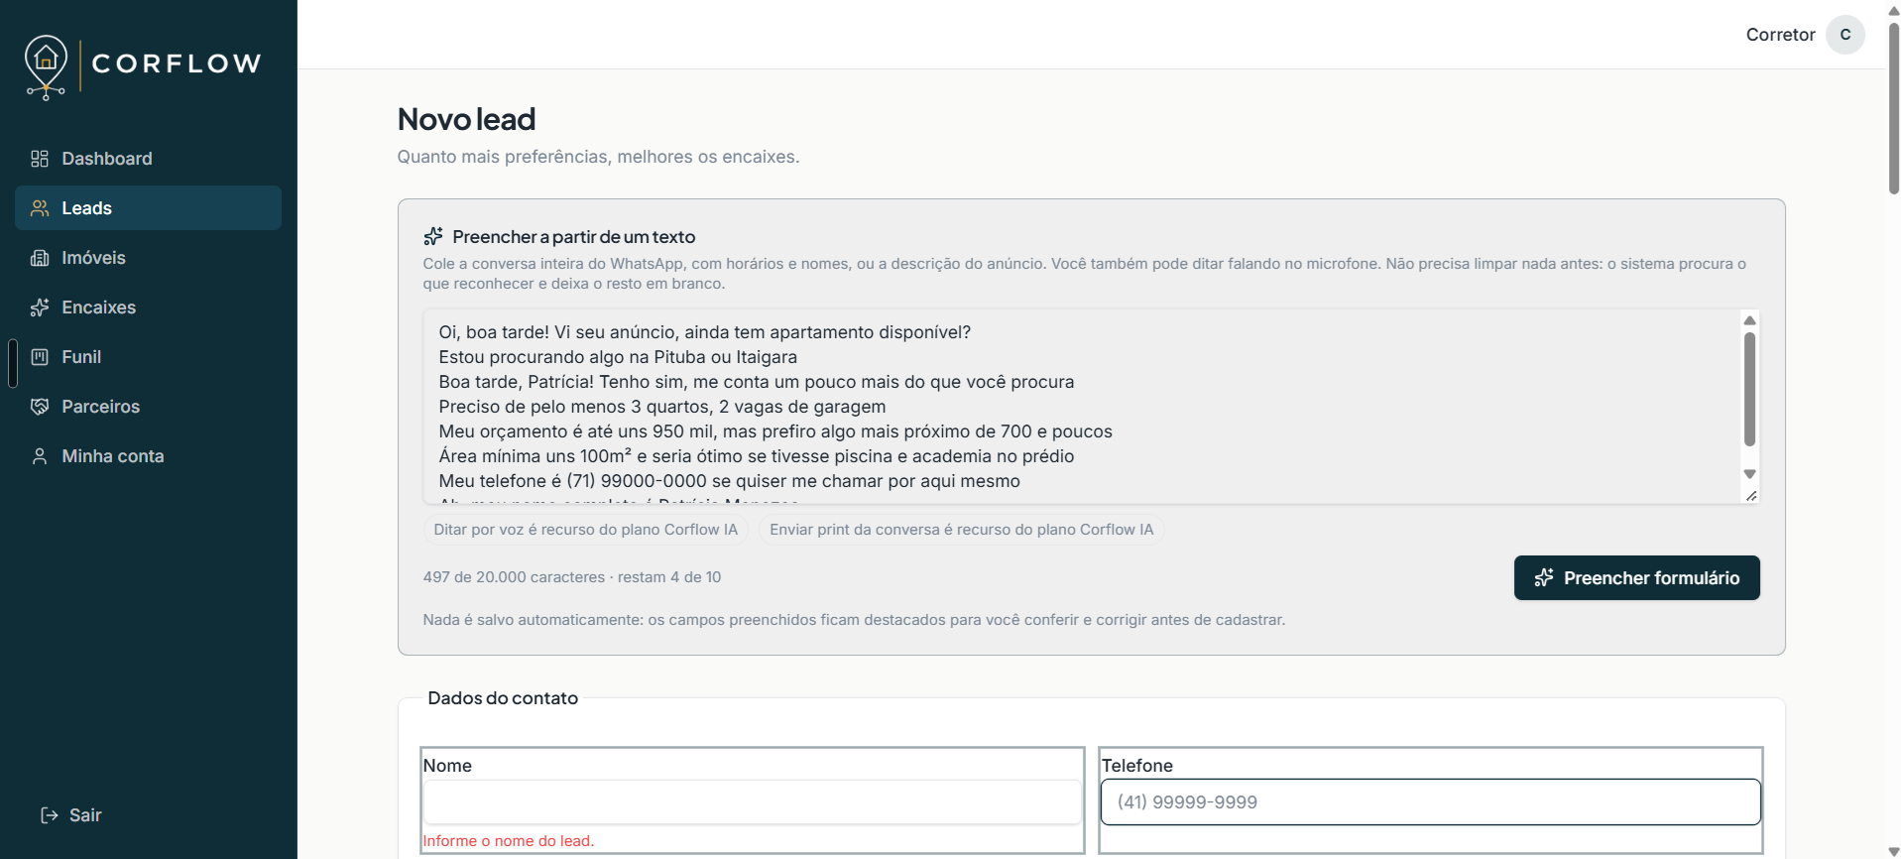Click the "Novo lead" heading

466,119
